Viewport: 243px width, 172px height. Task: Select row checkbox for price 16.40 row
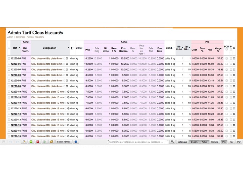coord(9,58)
